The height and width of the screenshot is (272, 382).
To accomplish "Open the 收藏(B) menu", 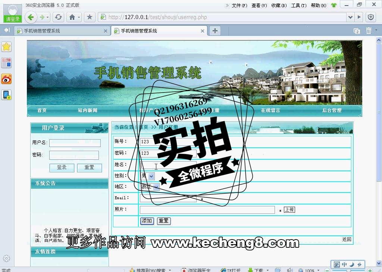I will [279, 5].
